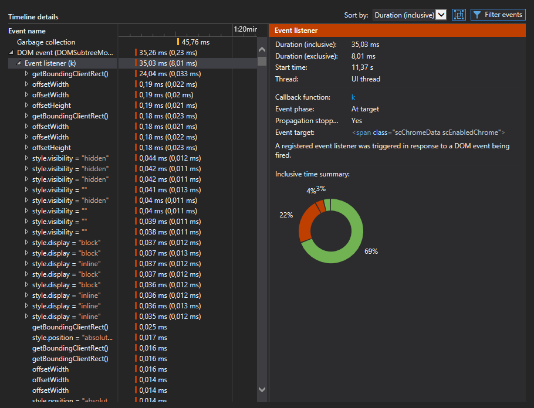Click the orange Event listener header
534x408 pixels.
[x=397, y=30]
